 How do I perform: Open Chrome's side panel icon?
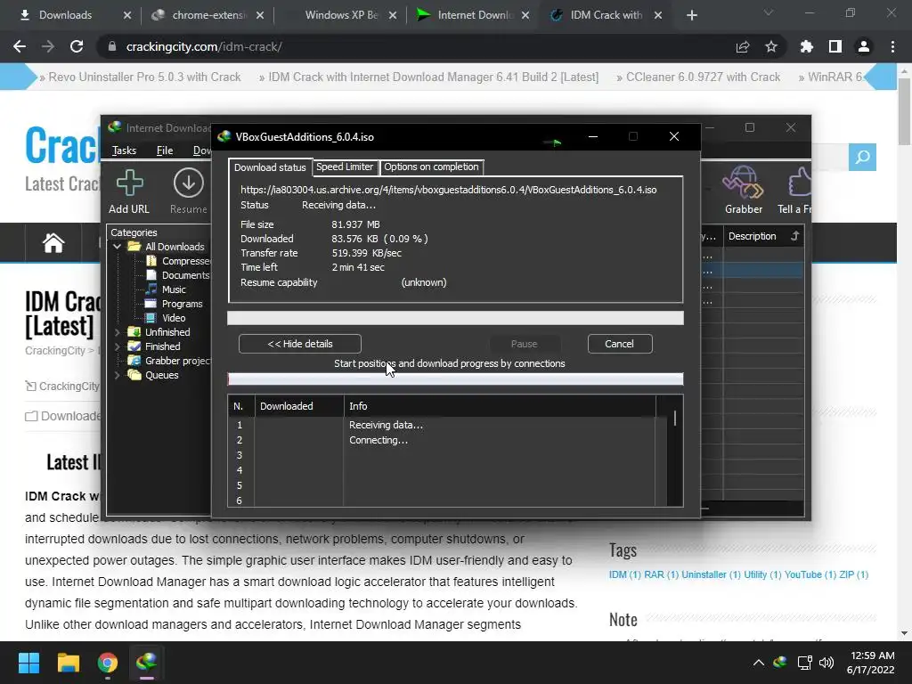click(x=835, y=46)
